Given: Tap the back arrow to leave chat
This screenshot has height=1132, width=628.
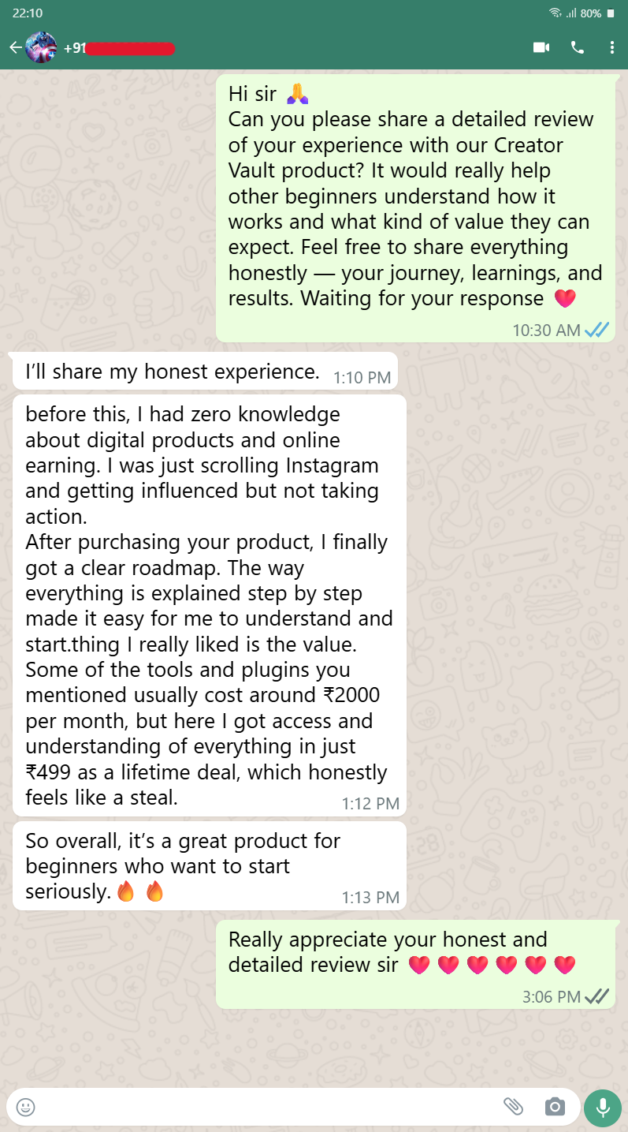Looking at the screenshot, I should (x=15, y=48).
